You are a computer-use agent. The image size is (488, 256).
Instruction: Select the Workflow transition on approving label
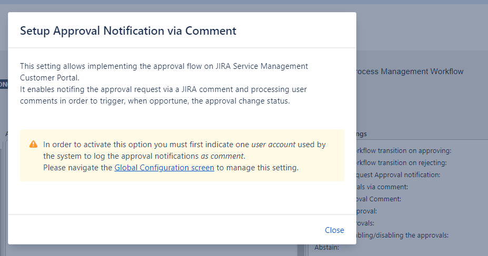pyautogui.click(x=403, y=151)
